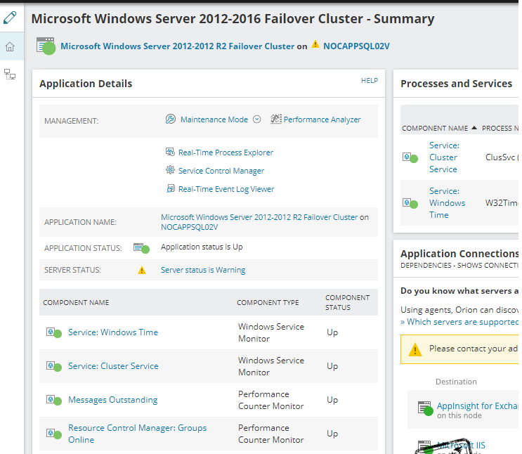Click the AppInsight for Exchange application icon

(x=426, y=409)
